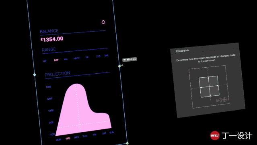Click the lock icon in Constraints diagram
The height and width of the screenshot is (145, 257).
click(x=217, y=101)
